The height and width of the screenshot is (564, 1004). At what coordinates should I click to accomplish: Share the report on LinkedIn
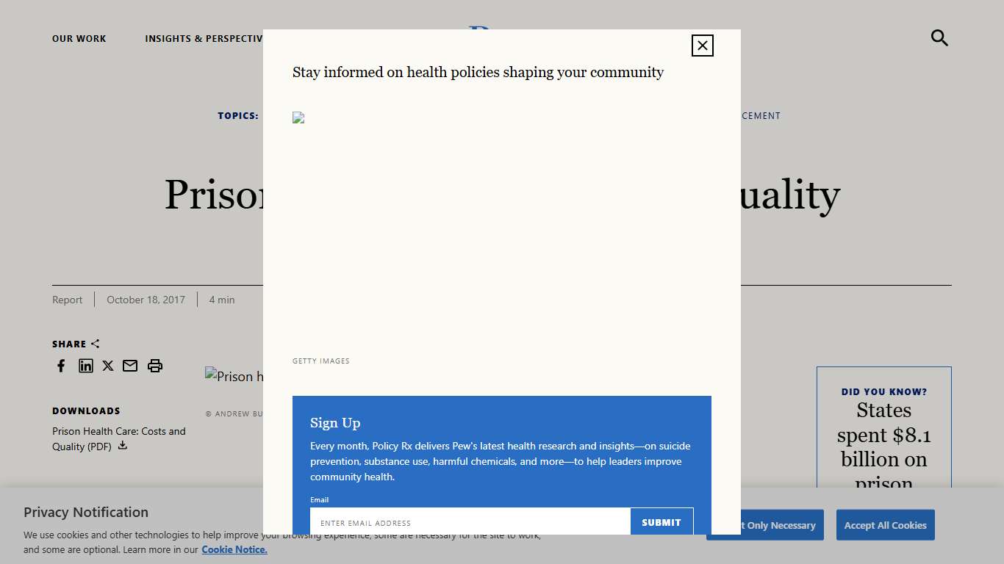86,366
